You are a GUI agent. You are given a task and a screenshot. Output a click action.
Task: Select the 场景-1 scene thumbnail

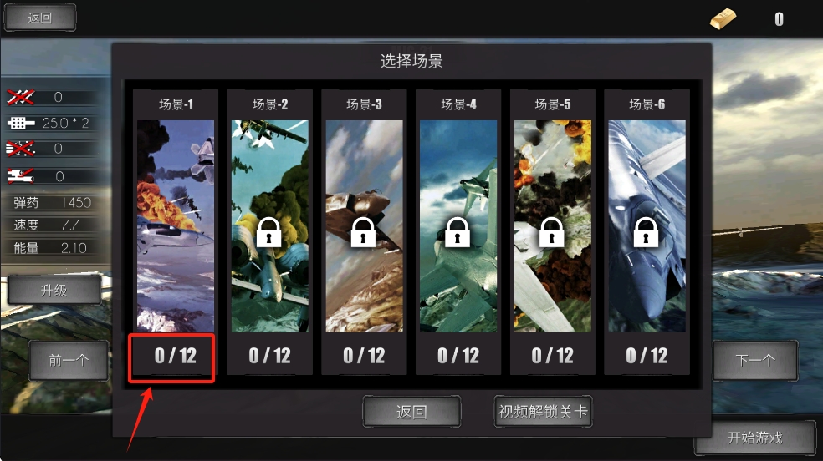[176, 225]
